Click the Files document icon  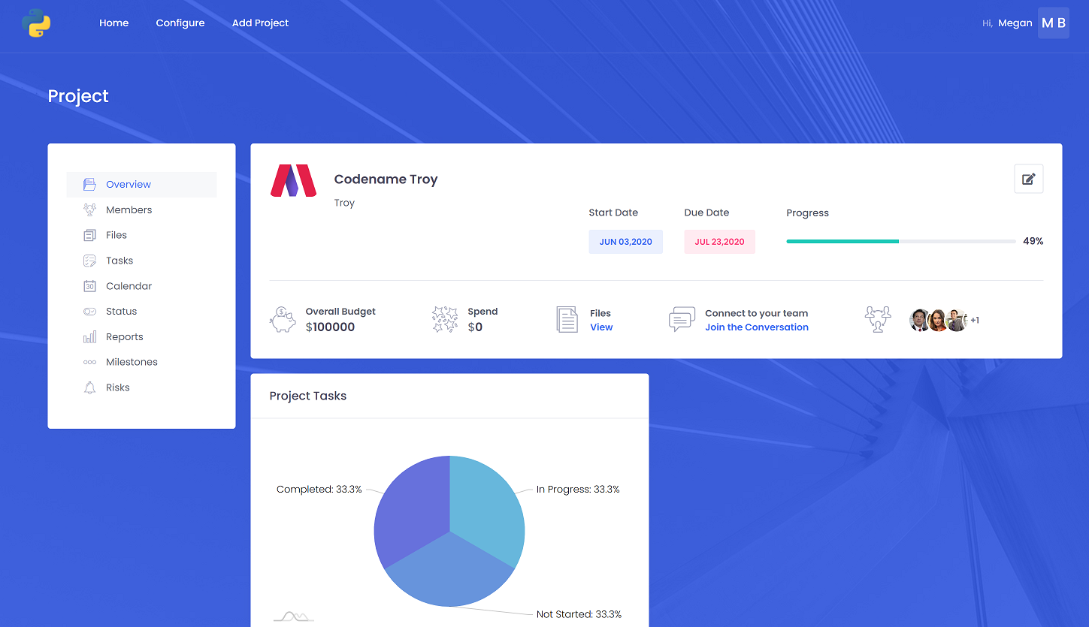coord(567,319)
